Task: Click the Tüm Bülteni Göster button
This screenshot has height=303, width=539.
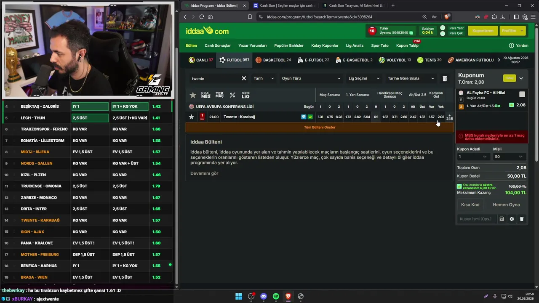Action: click(x=320, y=127)
